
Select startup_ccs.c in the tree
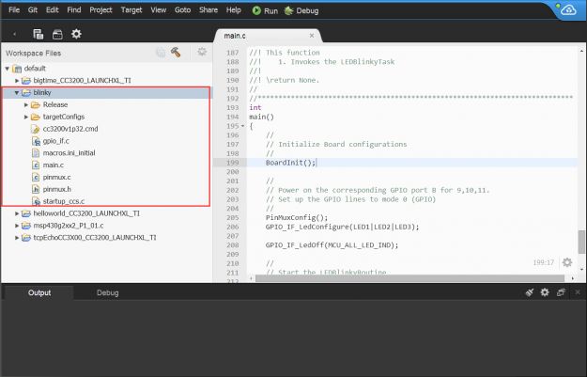pyautogui.click(x=64, y=201)
